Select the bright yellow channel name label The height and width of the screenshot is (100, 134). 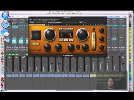[x=93, y=75]
